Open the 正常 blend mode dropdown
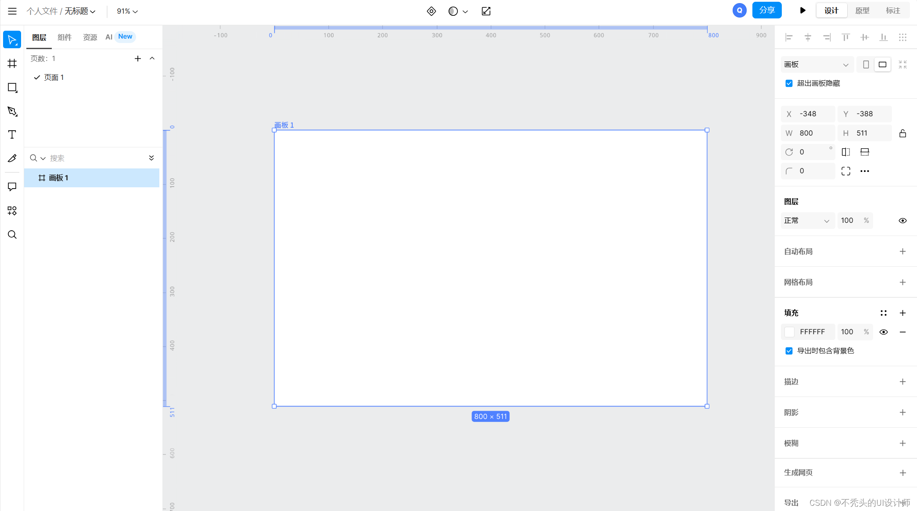 (x=807, y=221)
